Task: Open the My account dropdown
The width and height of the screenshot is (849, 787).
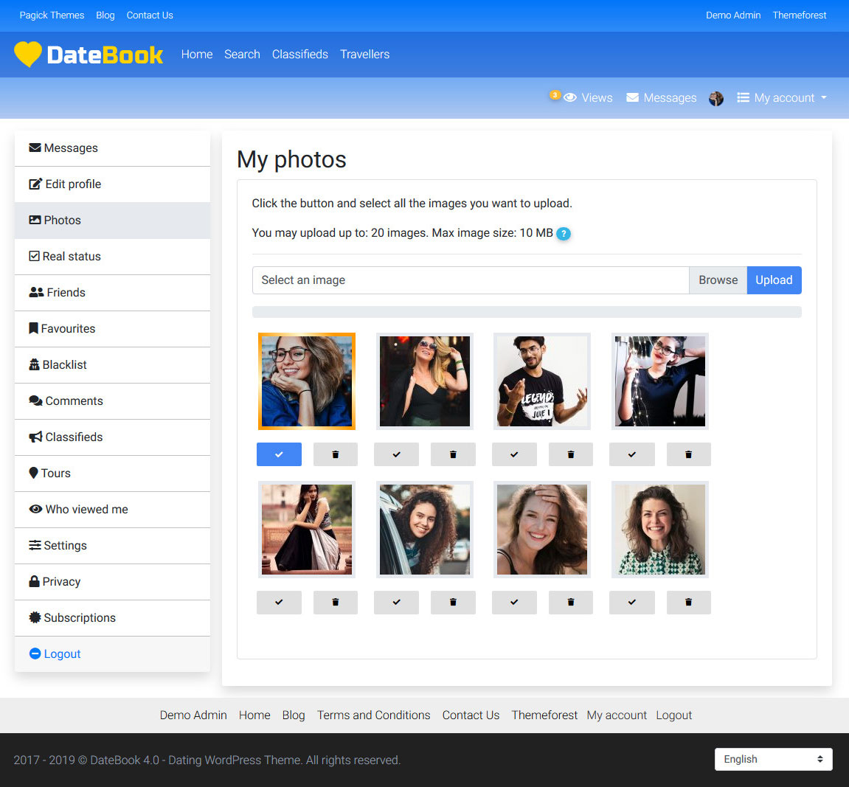Action: tap(782, 97)
